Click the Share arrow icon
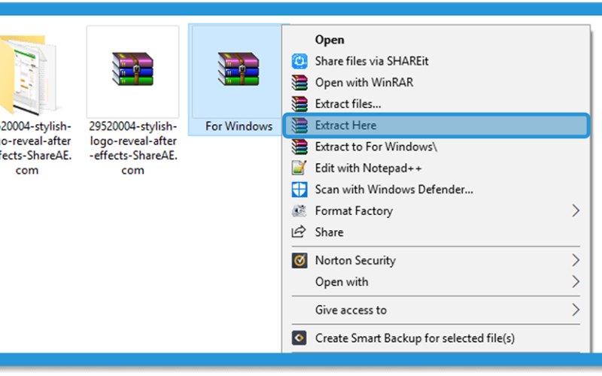Image resolution: width=602 pixels, height=376 pixels. coord(299,232)
